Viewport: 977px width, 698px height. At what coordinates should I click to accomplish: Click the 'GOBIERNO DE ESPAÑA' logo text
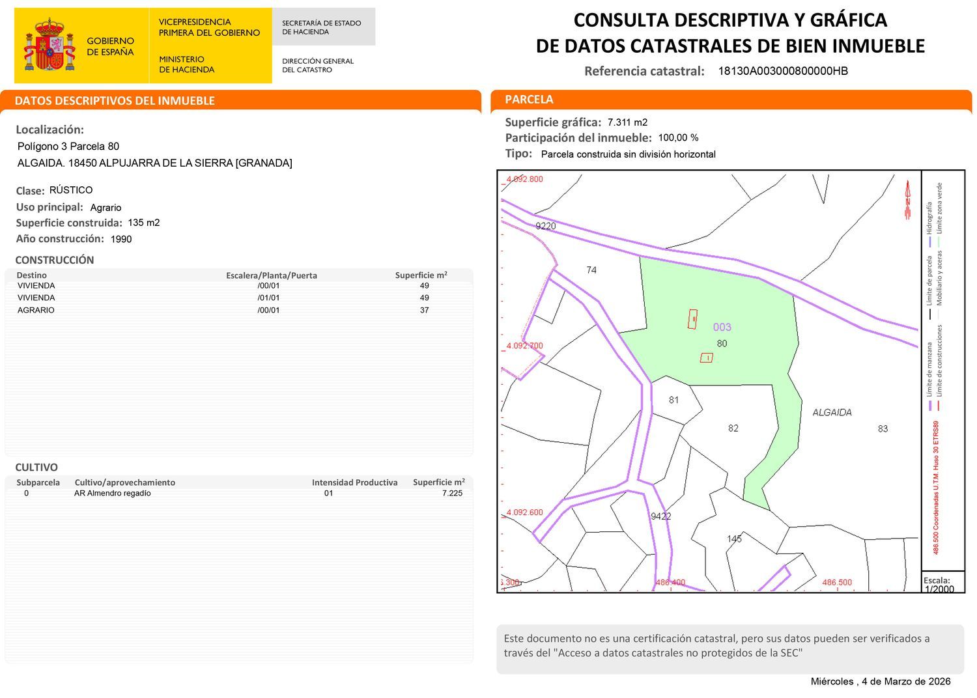[110, 46]
